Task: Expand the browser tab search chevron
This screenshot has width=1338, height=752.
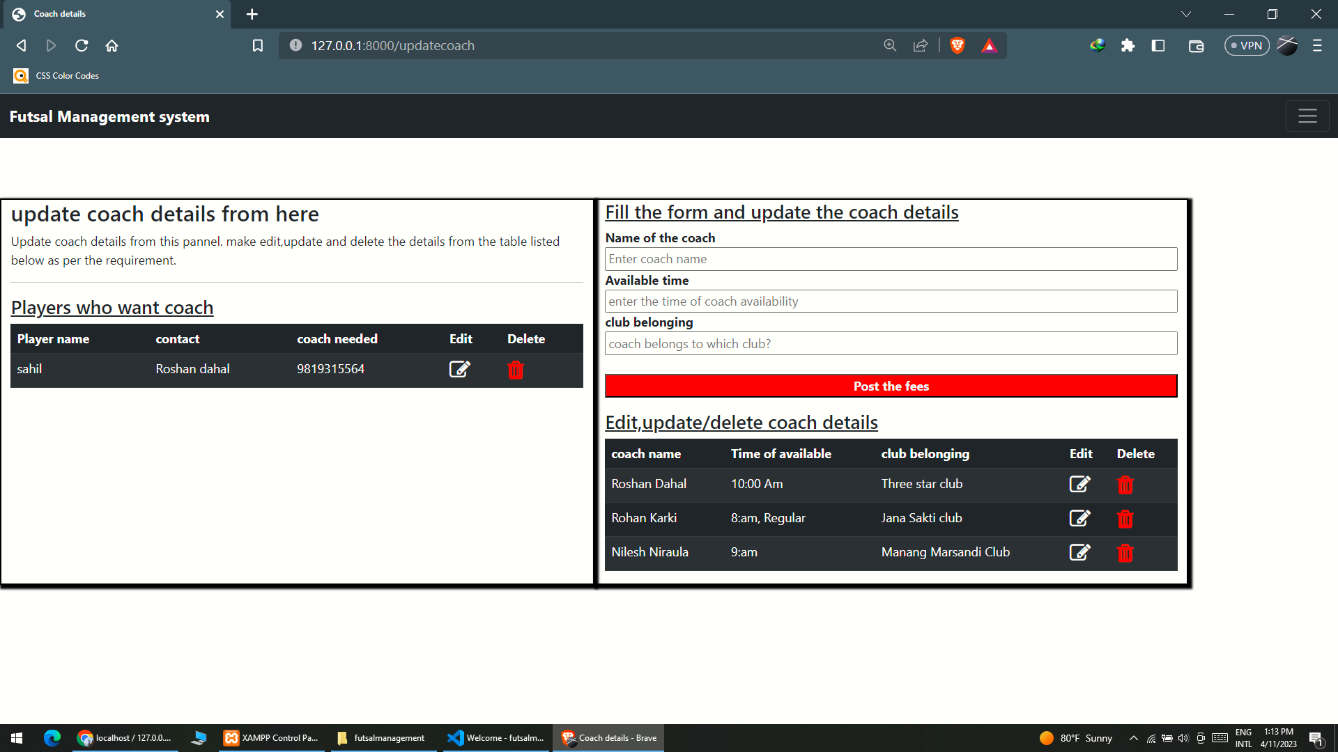Action: tap(1186, 14)
